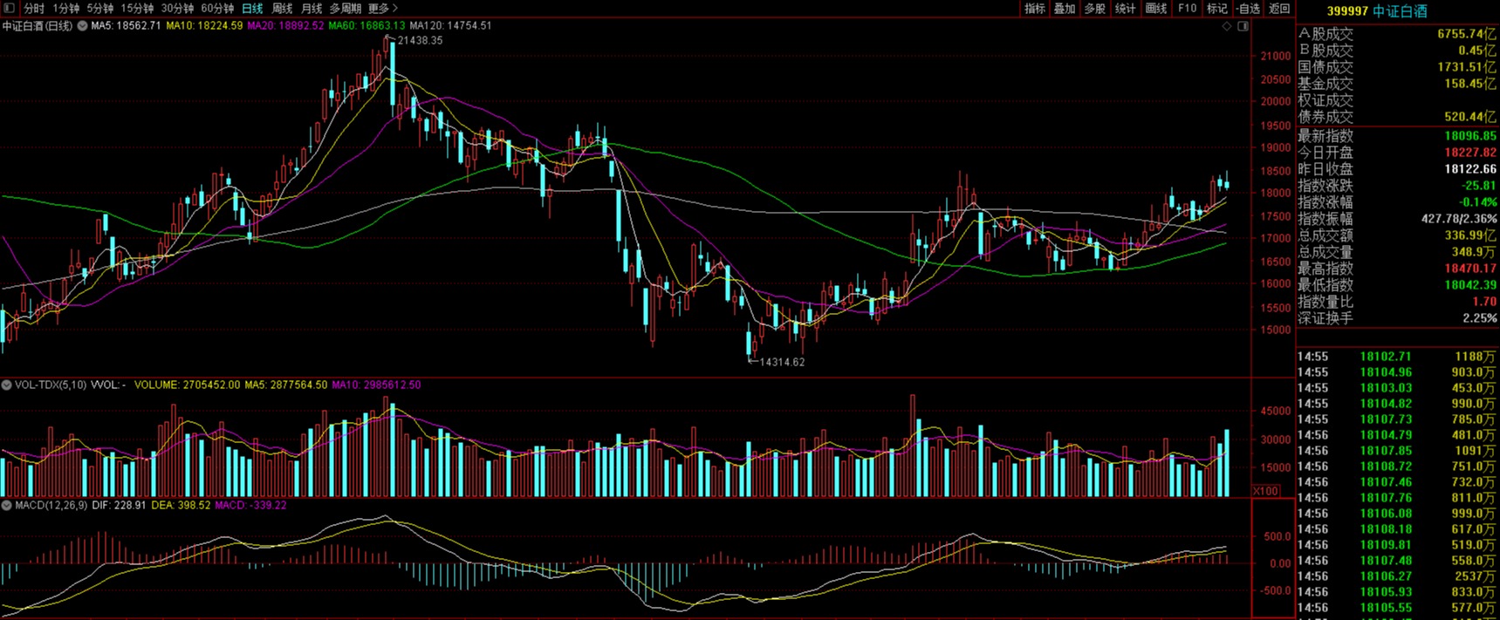Click the 叠加 overlay button
1500x620 pixels.
click(1065, 9)
